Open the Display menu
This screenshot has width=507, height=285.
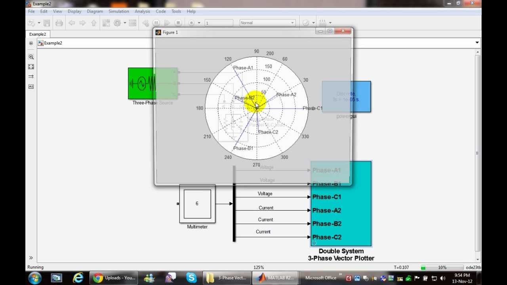74,11
